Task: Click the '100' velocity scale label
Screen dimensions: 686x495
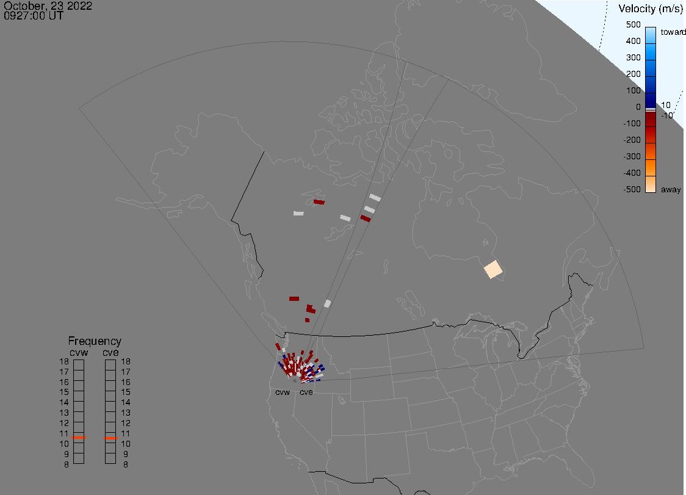Action: tap(633, 90)
